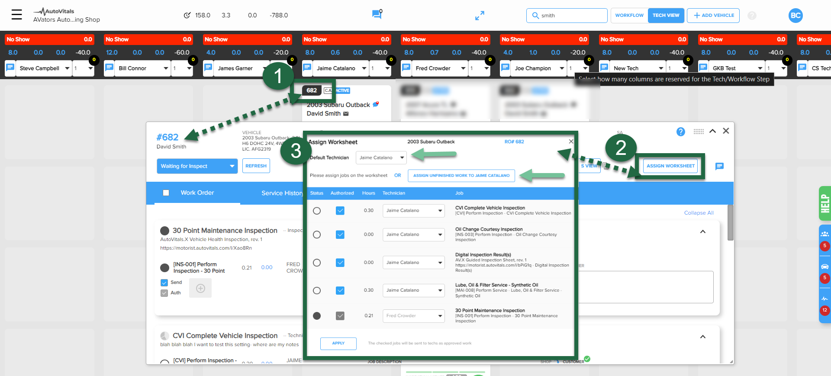The image size is (831, 376).
Task: Open the Default Technician dropdown
Action: tap(381, 157)
